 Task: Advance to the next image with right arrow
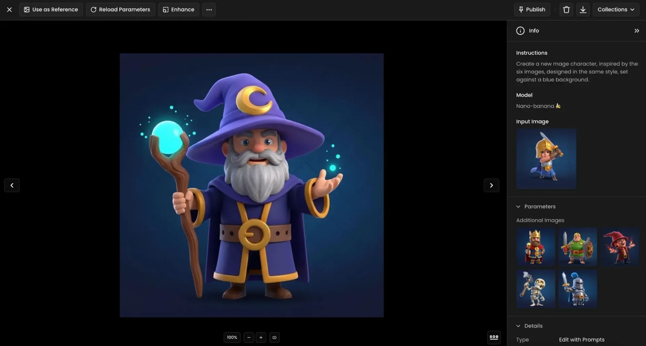491,185
